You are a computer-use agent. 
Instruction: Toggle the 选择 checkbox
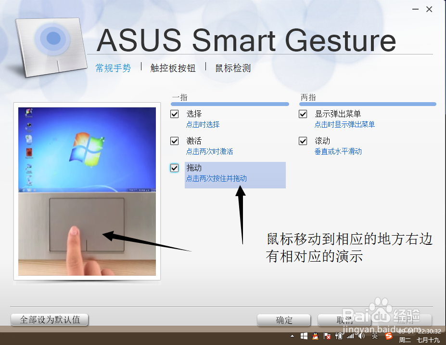(x=174, y=114)
